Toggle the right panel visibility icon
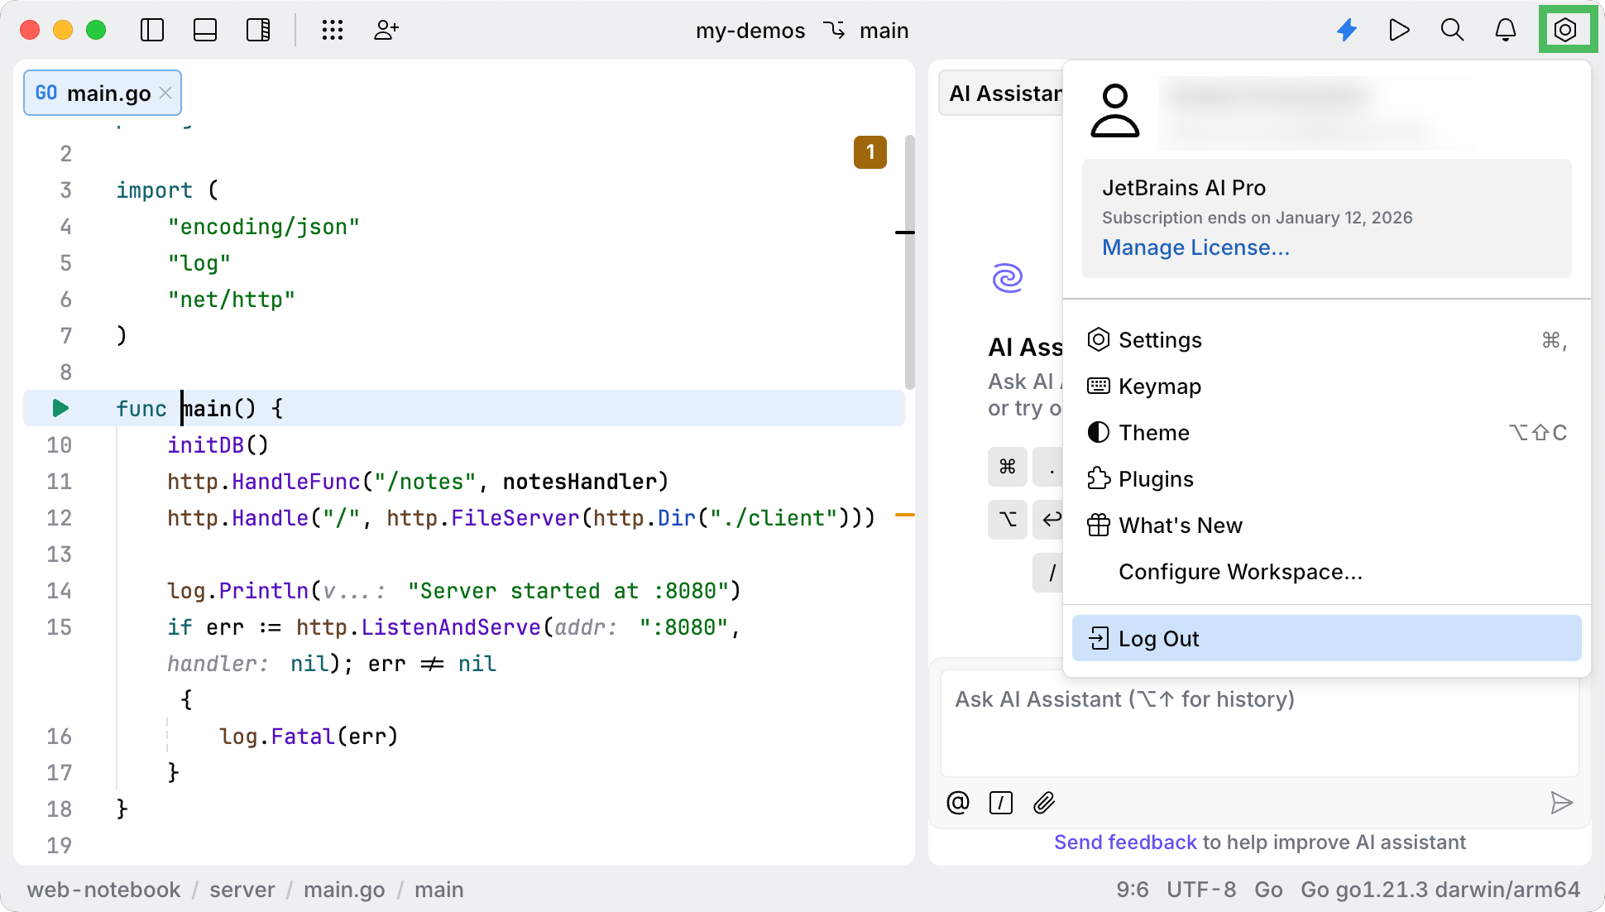The width and height of the screenshot is (1605, 912). click(x=258, y=30)
